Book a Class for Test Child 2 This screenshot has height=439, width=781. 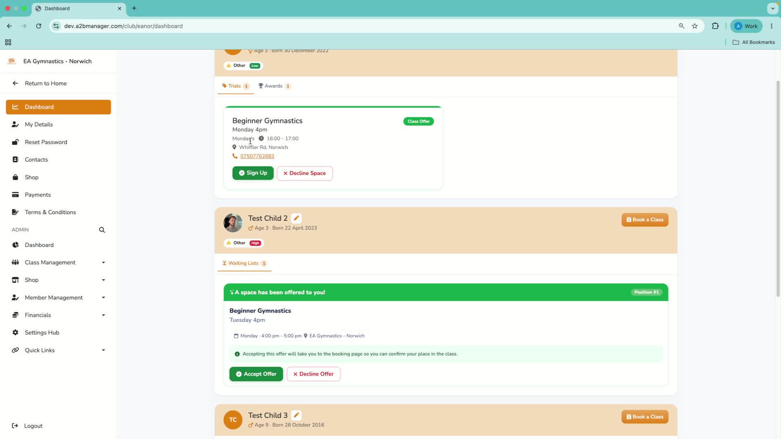click(x=645, y=220)
